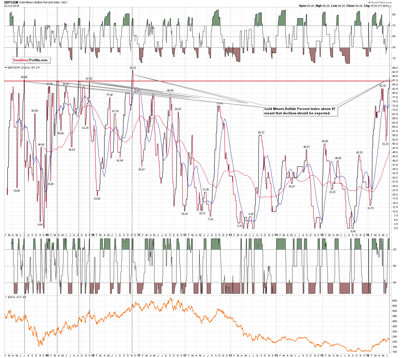Click the 68.00 peak label
Viewport: 402px width, 358px height.
[35, 111]
